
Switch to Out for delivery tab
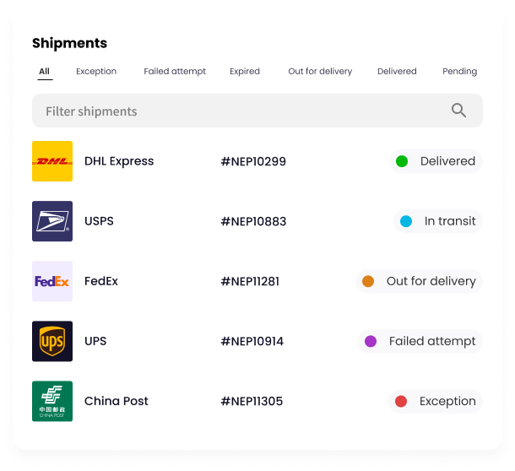coord(320,71)
